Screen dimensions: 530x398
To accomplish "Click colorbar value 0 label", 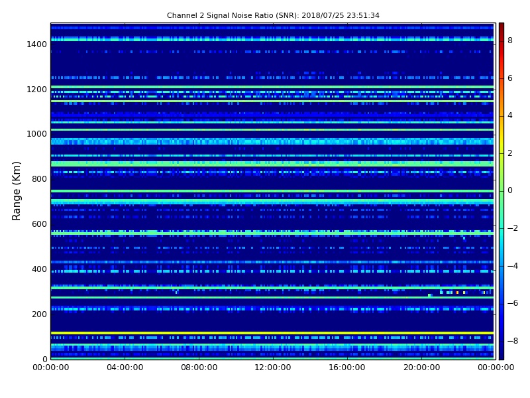I will (510, 190).
